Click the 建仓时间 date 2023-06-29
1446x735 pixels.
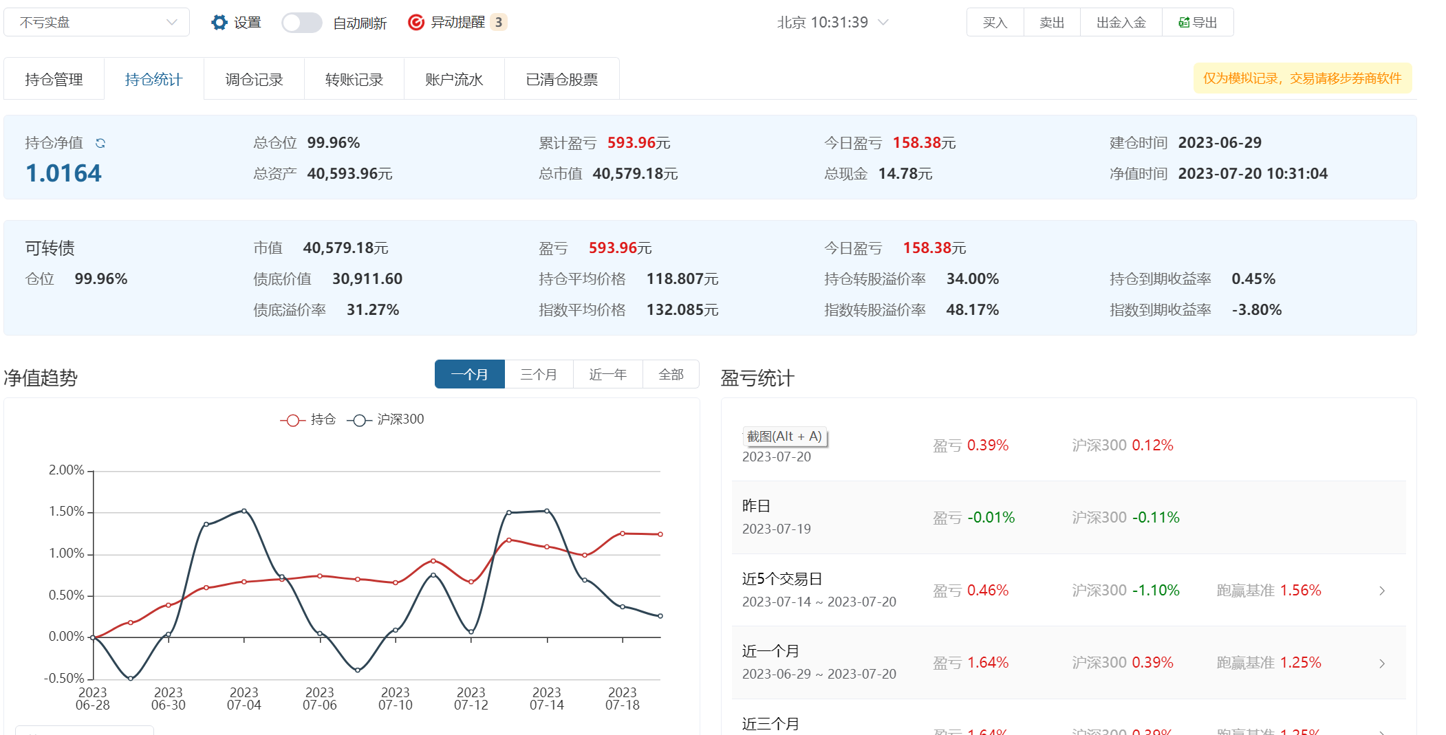[x=1220, y=143]
